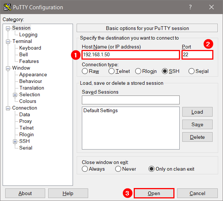Open the Bell settings category
The width and height of the screenshot is (223, 201).
[23, 54]
